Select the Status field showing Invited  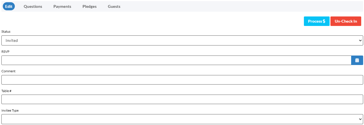point(182,40)
